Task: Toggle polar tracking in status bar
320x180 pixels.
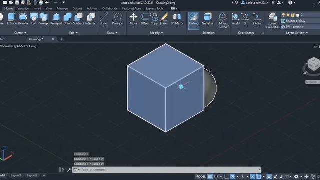Action: 233,176
